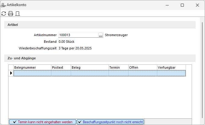
Task: Select the empty Belegnummer cell in first row
Action: coord(32,73)
